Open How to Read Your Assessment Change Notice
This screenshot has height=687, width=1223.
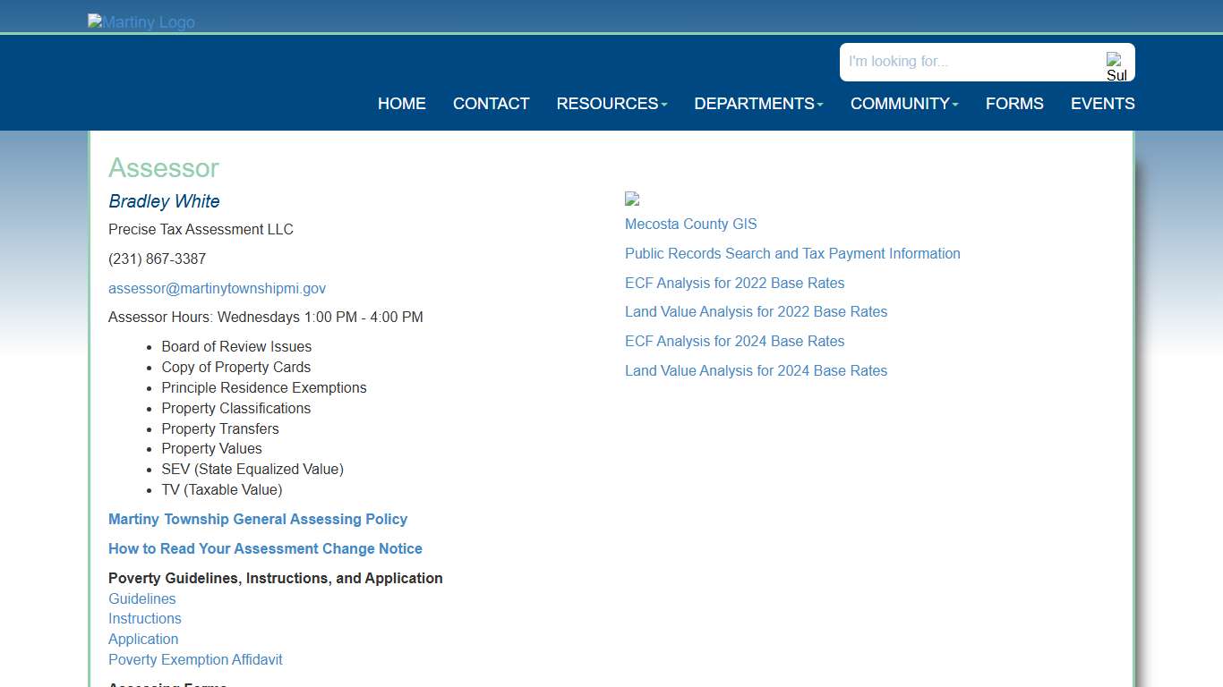coord(265,549)
